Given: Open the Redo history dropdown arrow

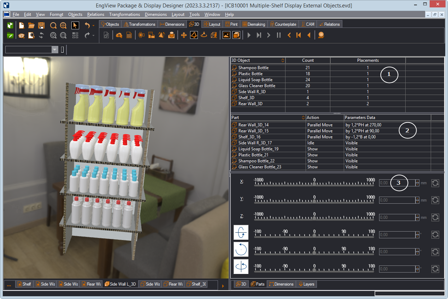Looking at the screenshot, I should click(x=93, y=35).
